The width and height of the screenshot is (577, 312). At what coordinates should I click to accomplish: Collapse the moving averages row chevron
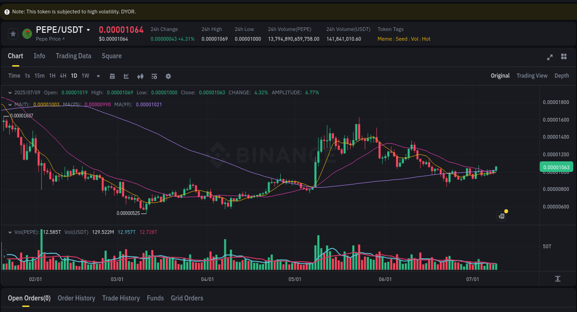[x=10, y=104]
